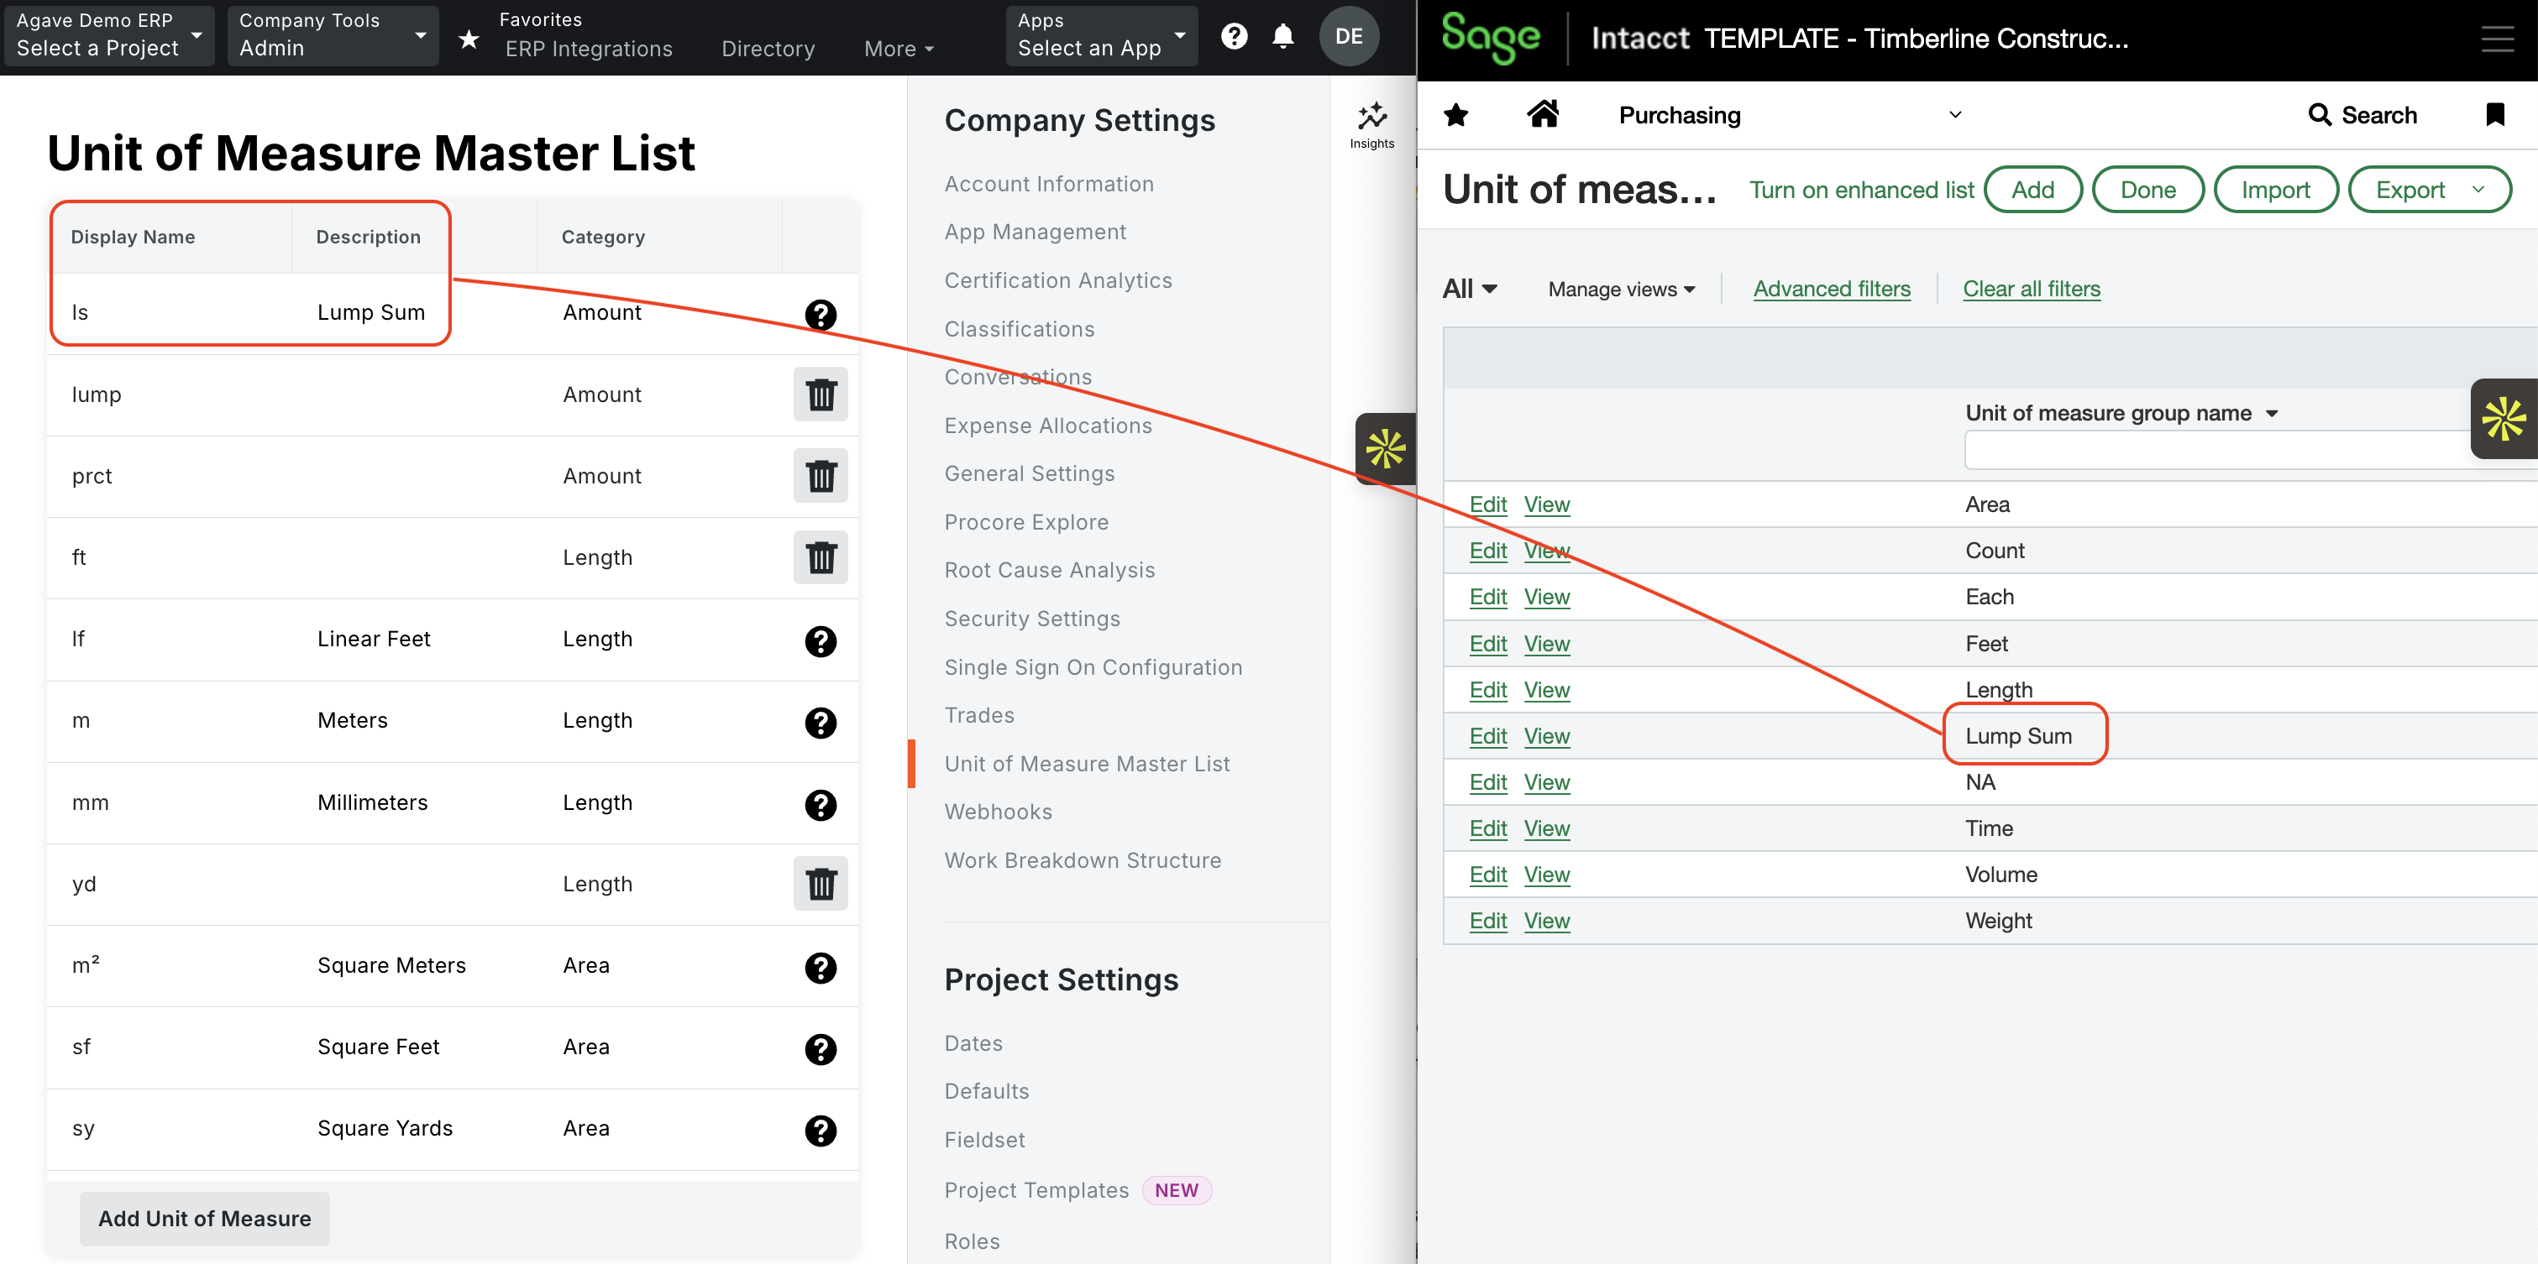
Task: Open the Export options chevron
Action: point(2479,189)
